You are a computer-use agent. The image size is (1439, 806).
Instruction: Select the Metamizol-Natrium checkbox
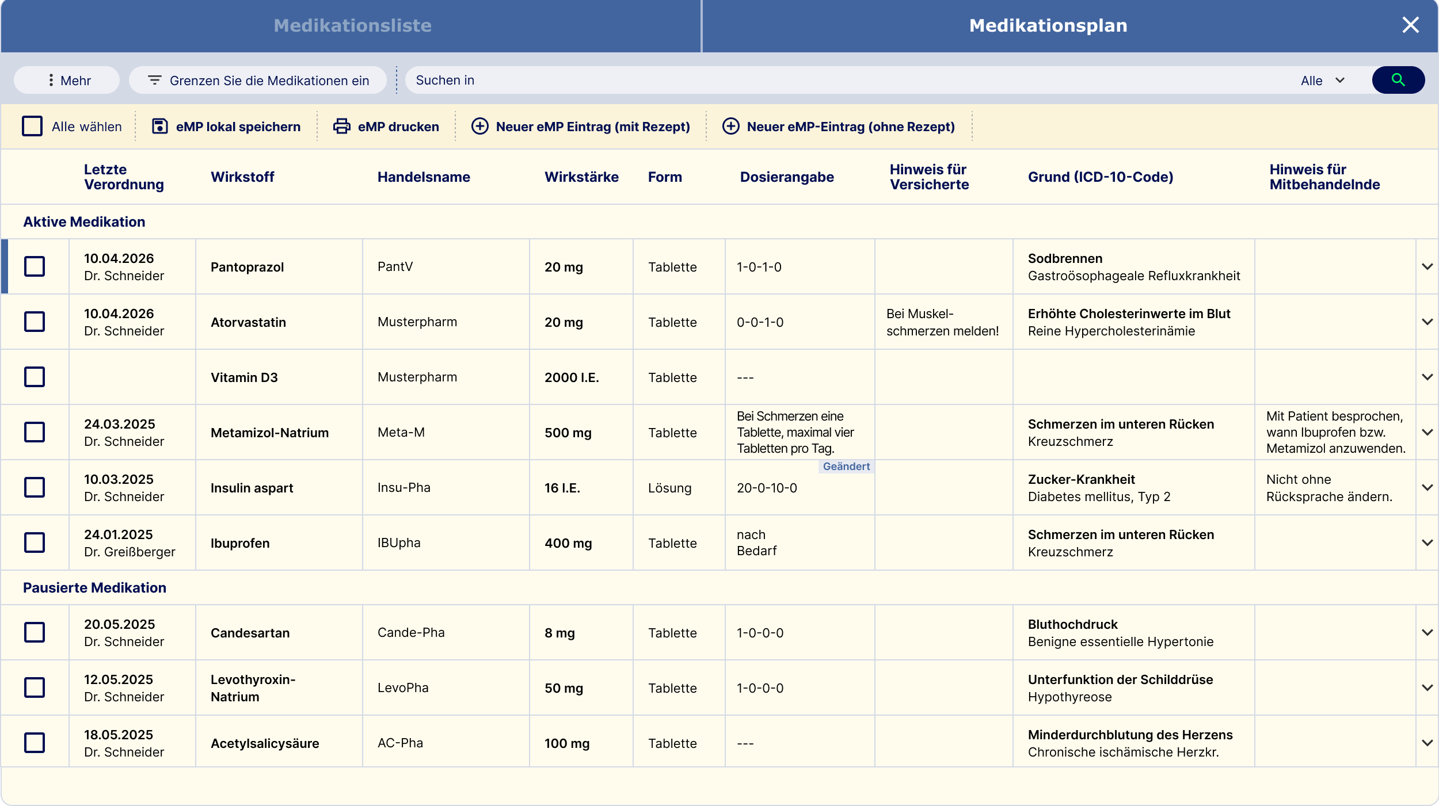[36, 432]
